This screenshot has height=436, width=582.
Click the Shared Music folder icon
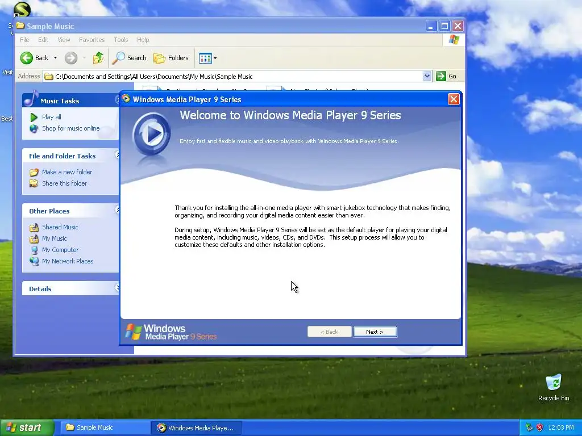tap(34, 227)
